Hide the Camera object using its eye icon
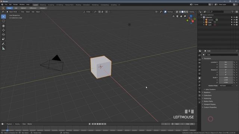 pyautogui.click(x=234, y=20)
